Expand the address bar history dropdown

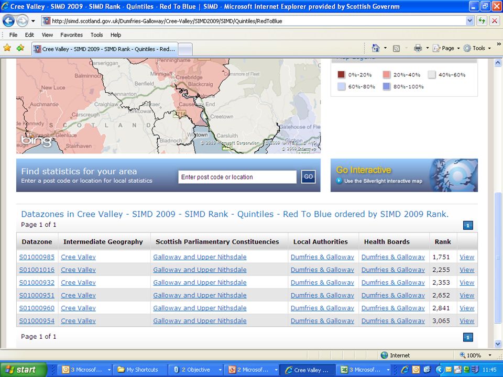[x=469, y=21]
